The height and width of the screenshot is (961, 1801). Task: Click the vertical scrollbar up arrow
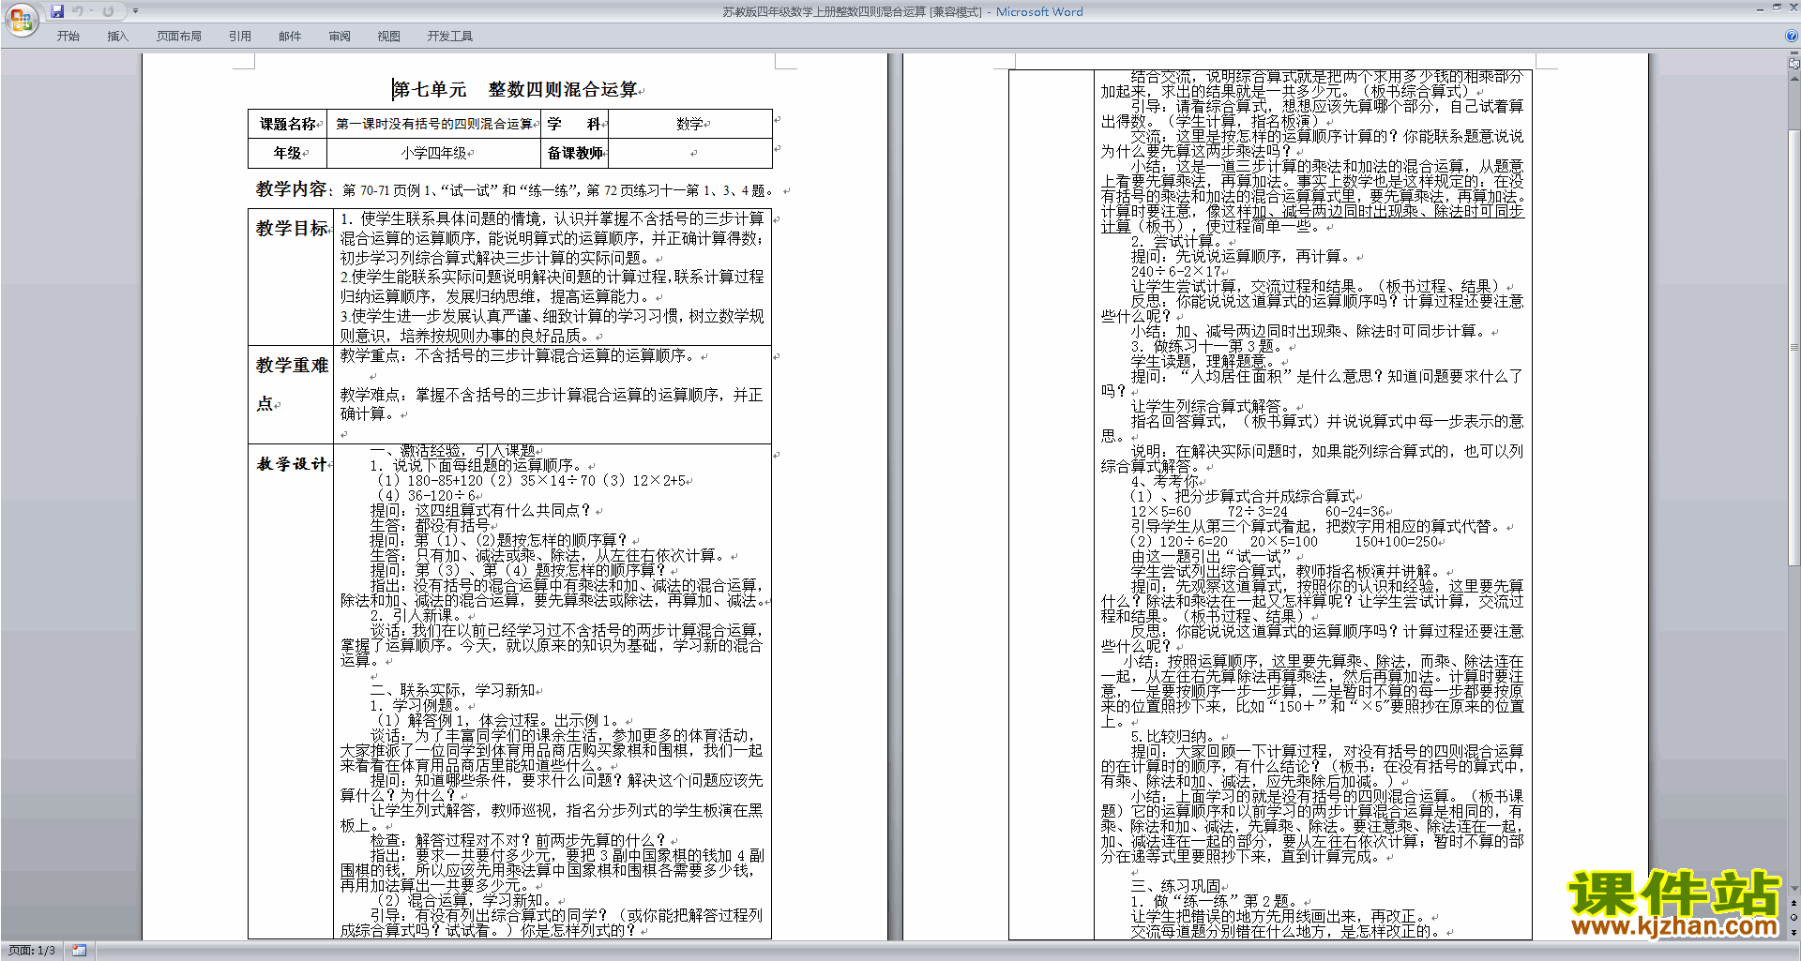point(1794,78)
